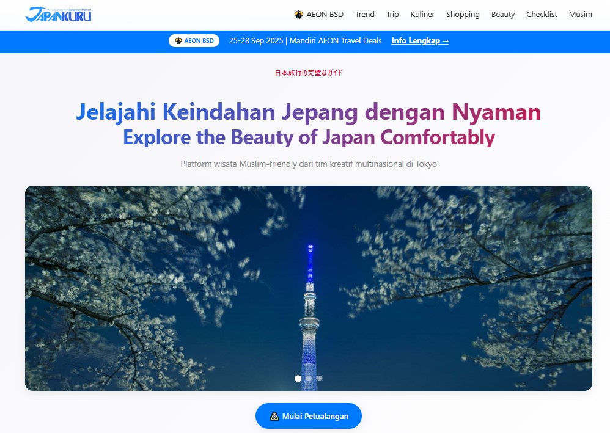Screen dimensions: 610x433
Task: Select the first carousel dot
Action: point(298,379)
